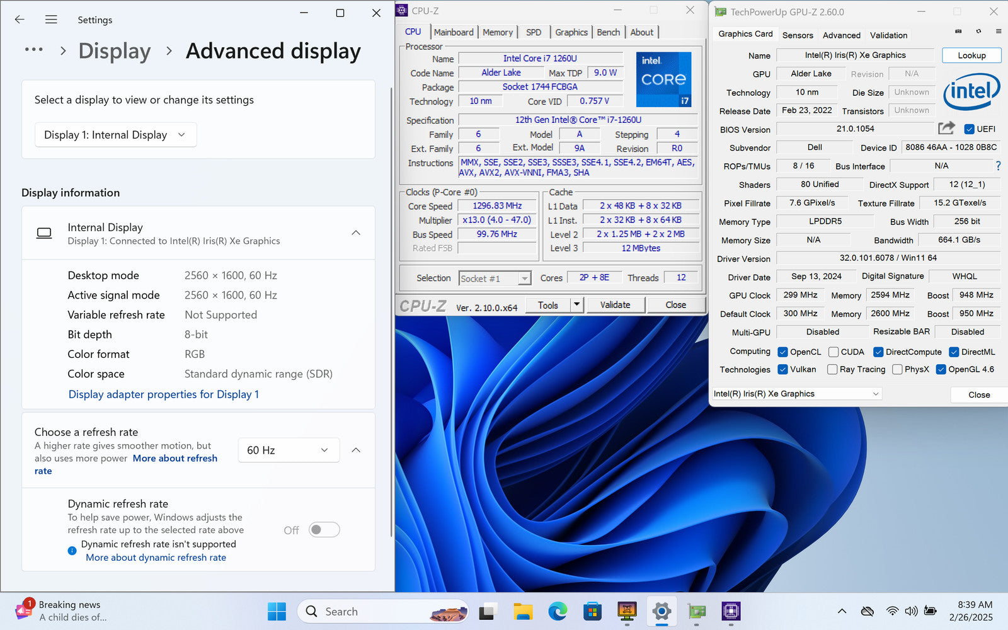
Task: Open the CPU-Z Socket #1 selection dropdown
Action: pos(495,278)
